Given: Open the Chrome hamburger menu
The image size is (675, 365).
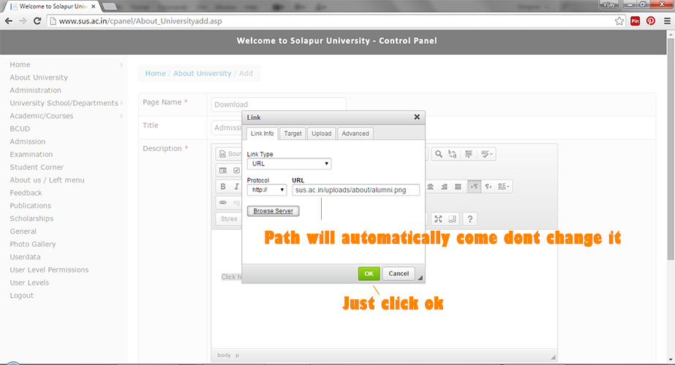Looking at the screenshot, I should (667, 21).
